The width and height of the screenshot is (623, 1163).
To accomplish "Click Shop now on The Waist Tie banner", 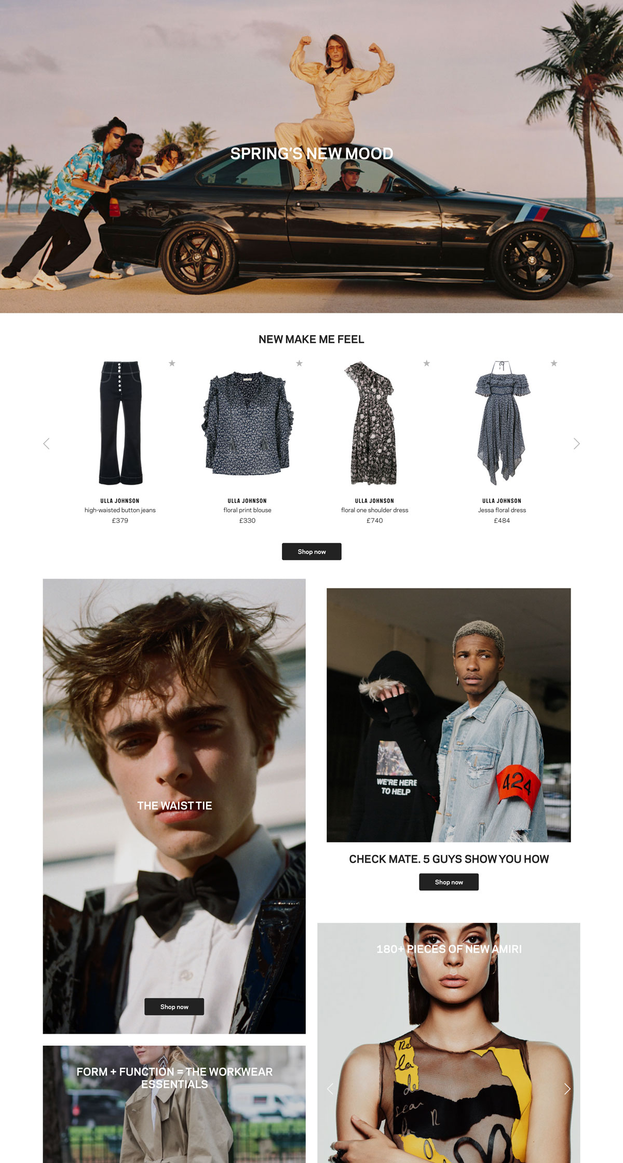I will pyautogui.click(x=174, y=1007).
